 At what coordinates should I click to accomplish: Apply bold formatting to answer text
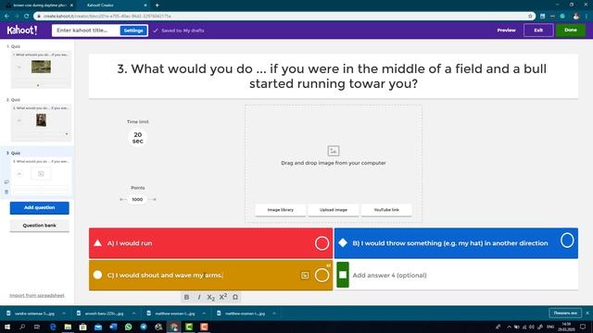coord(186,298)
